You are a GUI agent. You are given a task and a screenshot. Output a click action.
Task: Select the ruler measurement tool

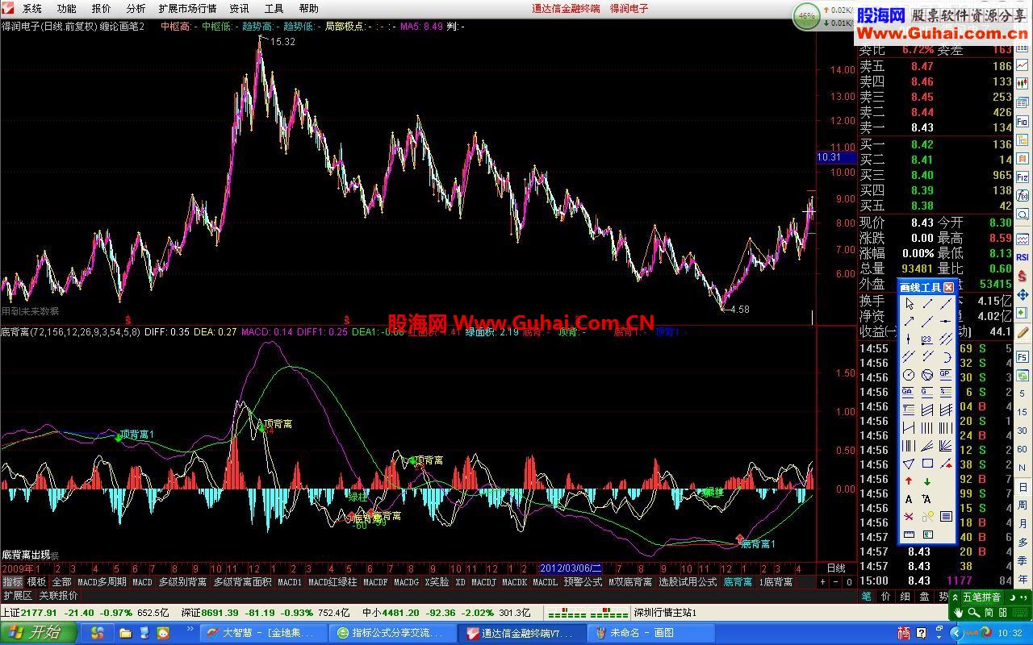point(909,535)
